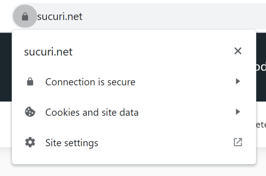Expand the Cookies and site data arrow
This screenshot has width=266, height=176.
(x=238, y=112)
